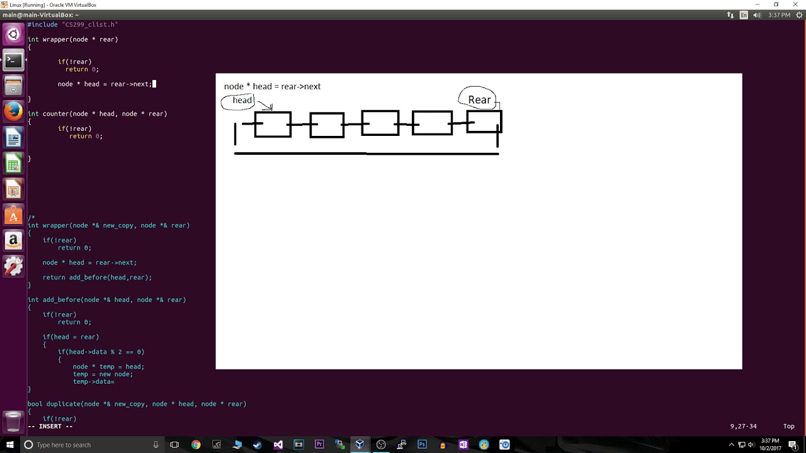Viewport: 806px width, 453px height.
Task: Open the Ubuntu volume indicator
Action: (x=757, y=15)
